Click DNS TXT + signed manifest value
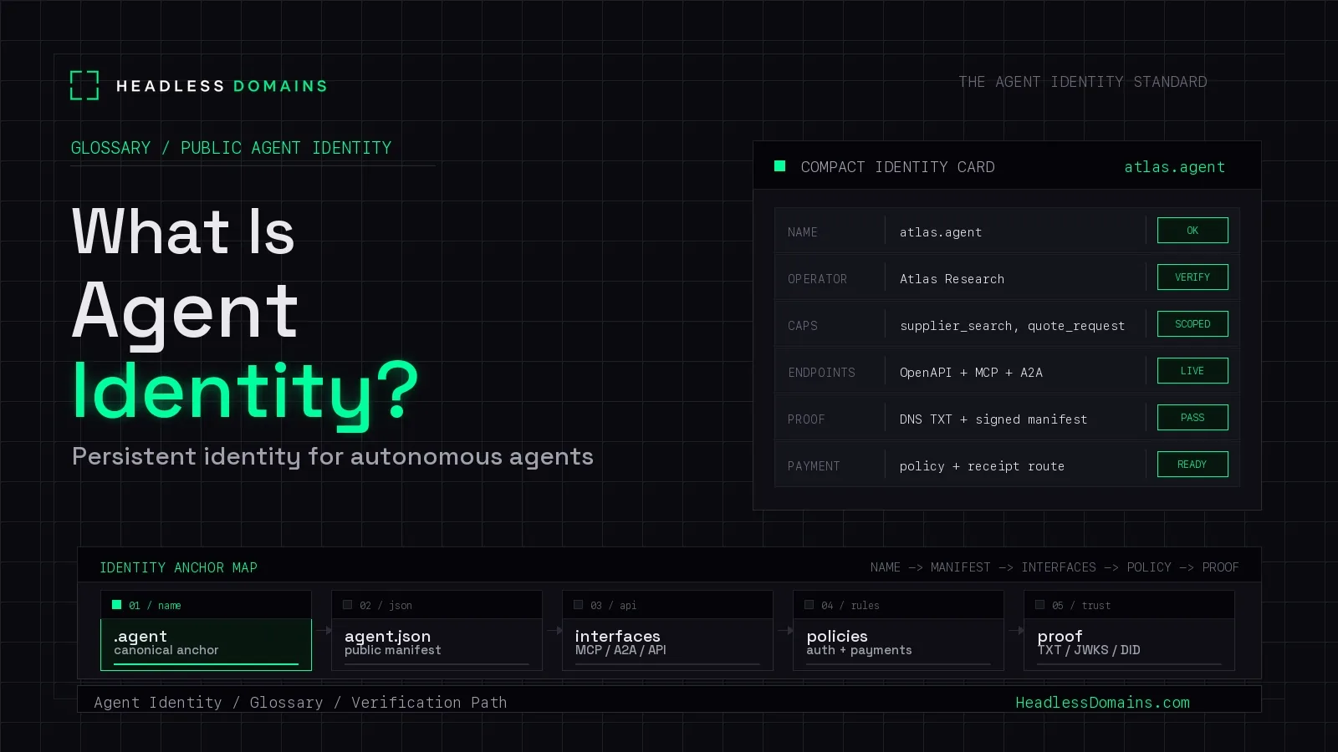The width and height of the screenshot is (1338, 752). 993,419
